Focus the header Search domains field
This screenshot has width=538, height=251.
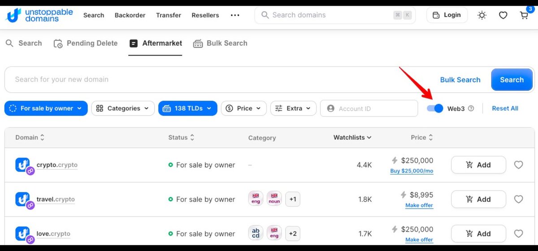(x=335, y=15)
